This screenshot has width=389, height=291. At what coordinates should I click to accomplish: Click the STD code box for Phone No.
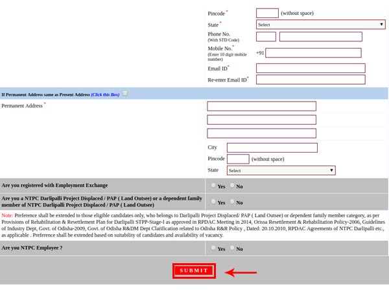point(266,37)
